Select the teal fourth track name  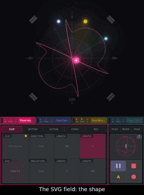click(x=134, y=121)
